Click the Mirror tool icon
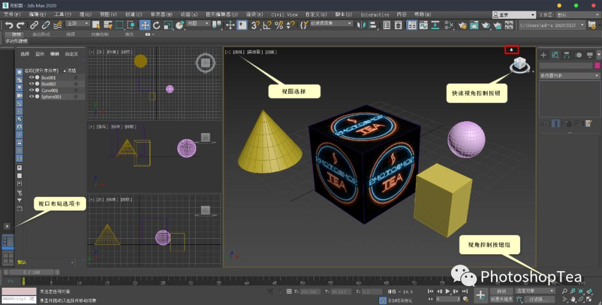Image resolution: width=602 pixels, height=305 pixels. point(361,25)
